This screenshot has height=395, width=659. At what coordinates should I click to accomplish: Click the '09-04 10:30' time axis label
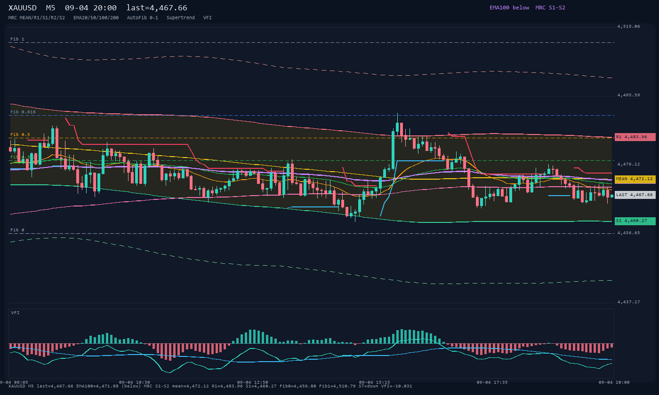(135, 382)
